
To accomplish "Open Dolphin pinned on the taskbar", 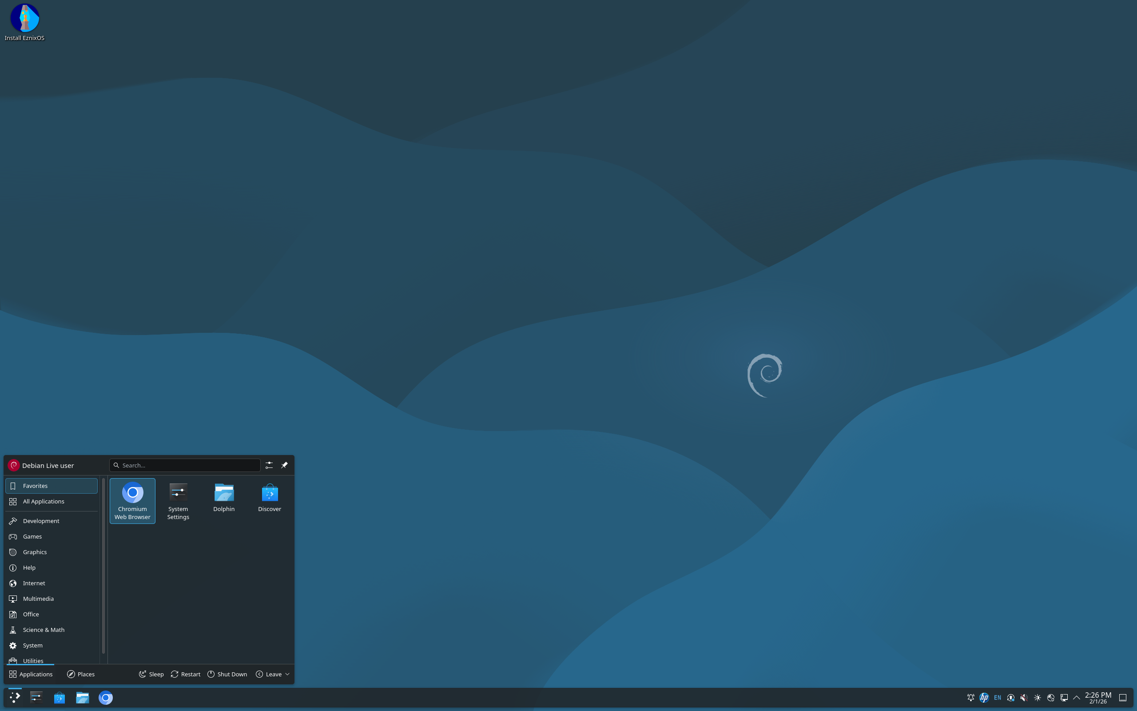I will (82, 697).
